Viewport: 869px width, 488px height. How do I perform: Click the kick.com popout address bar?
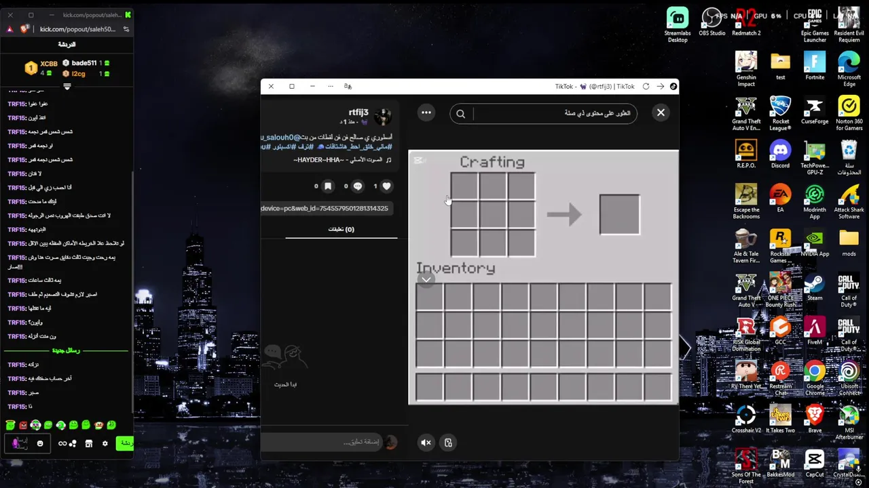[77, 29]
